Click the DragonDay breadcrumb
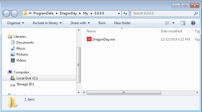202x112 pixels. point(68,13)
